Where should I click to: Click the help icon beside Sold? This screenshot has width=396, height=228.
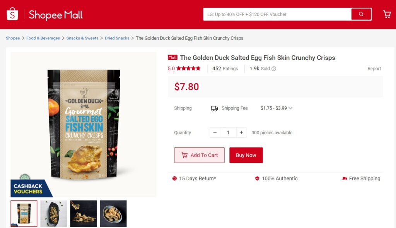tap(274, 69)
